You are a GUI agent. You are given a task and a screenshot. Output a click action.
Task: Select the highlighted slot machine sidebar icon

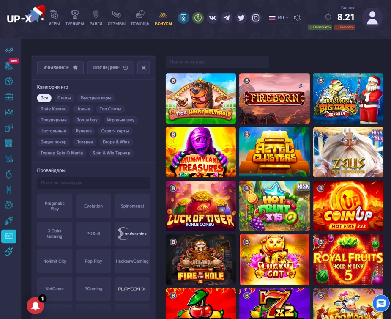9,236
